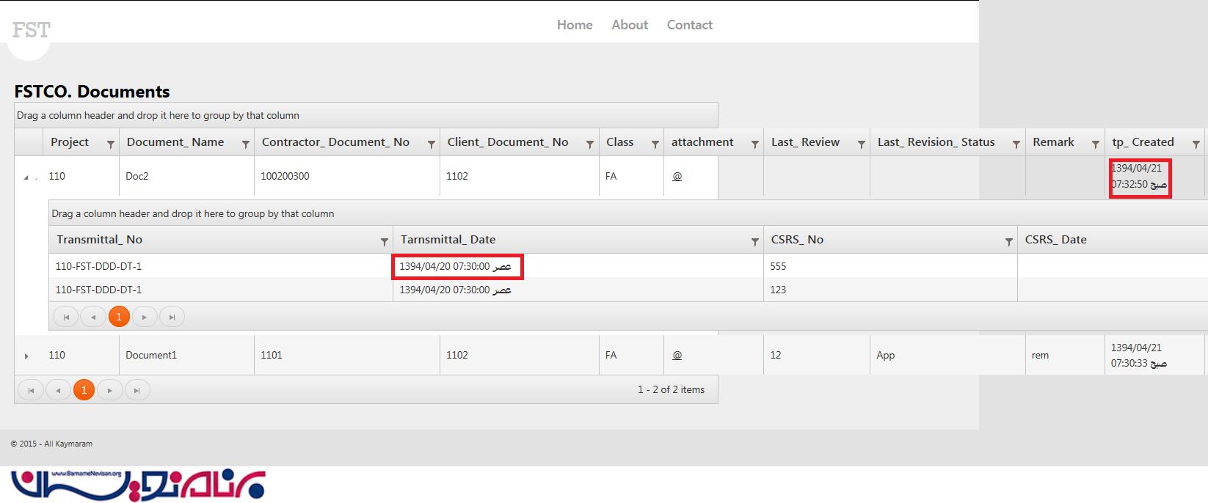
Task: Sort by the Last_Revision_Status column header
Action: (x=936, y=142)
